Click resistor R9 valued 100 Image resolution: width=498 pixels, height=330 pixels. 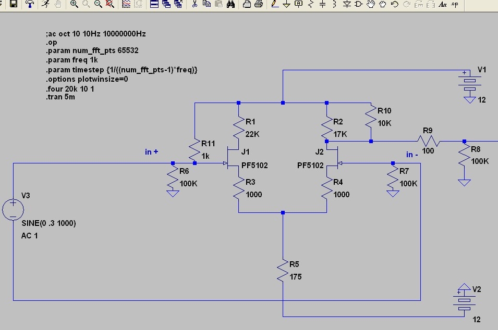coord(428,141)
